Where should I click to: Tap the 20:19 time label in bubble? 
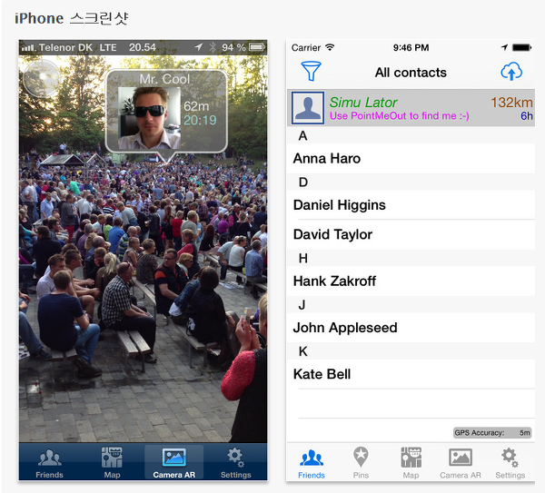(x=200, y=120)
